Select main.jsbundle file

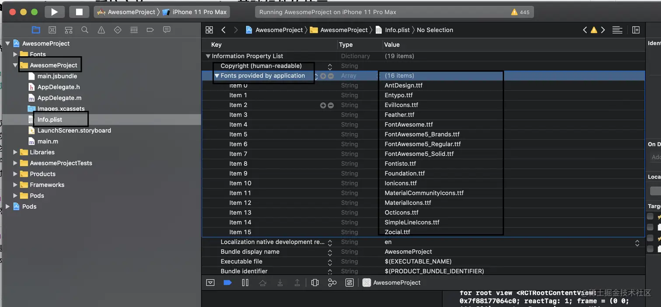pos(57,76)
